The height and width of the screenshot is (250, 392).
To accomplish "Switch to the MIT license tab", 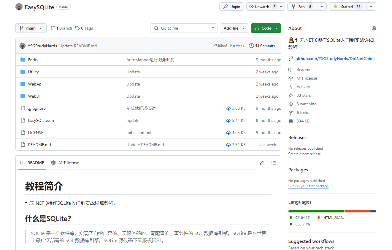I will pos(65,163).
